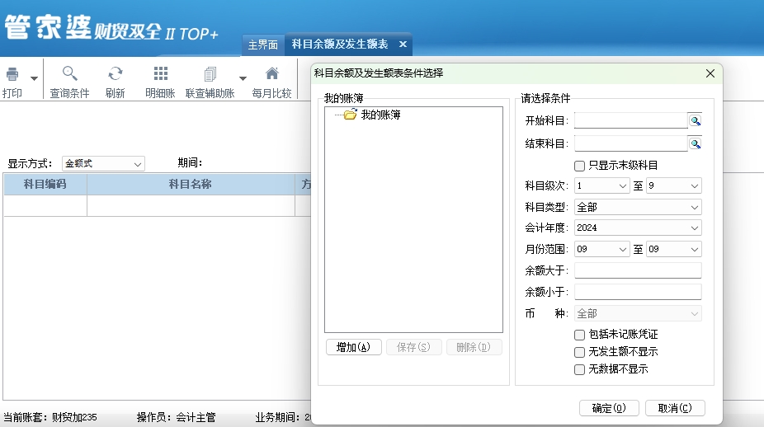Open the 月份范围 end month dropdown
This screenshot has width=764, height=427.
click(x=674, y=249)
